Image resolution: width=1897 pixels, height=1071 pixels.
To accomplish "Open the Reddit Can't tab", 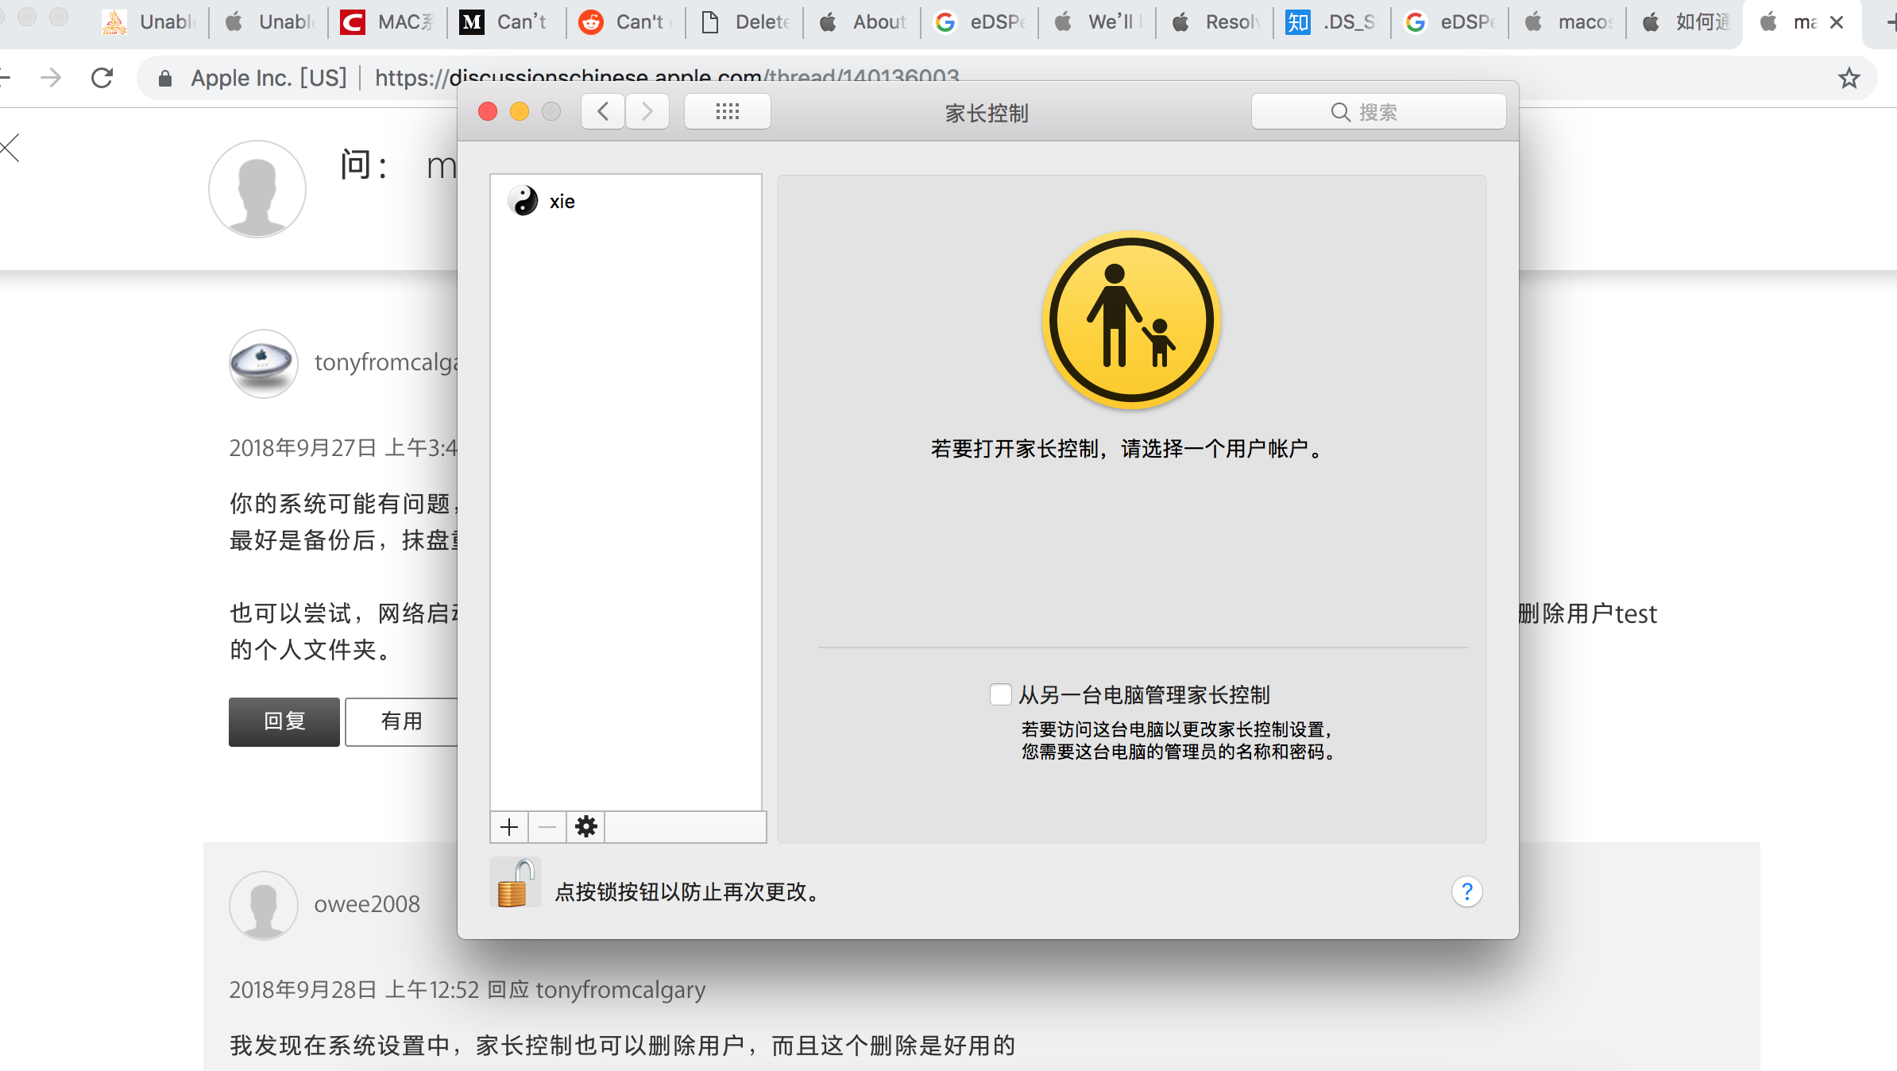I will (x=626, y=22).
